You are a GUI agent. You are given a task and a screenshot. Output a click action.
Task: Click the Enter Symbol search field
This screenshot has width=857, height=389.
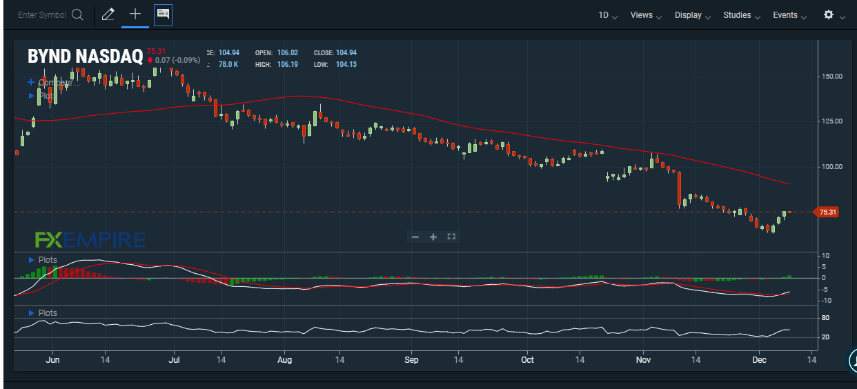point(41,15)
